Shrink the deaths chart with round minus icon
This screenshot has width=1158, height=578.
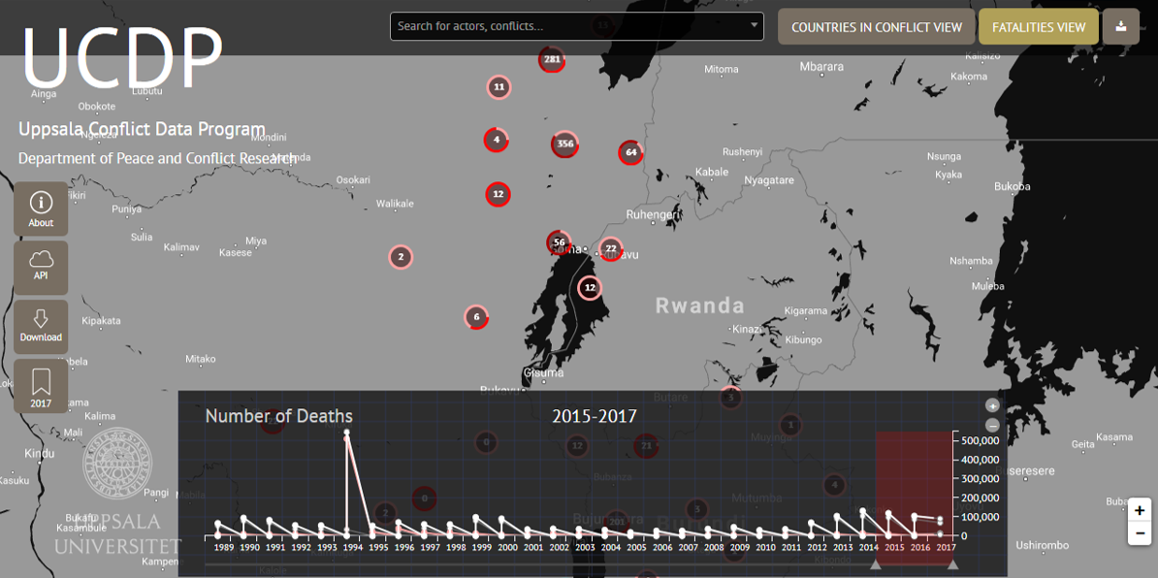coord(992,425)
